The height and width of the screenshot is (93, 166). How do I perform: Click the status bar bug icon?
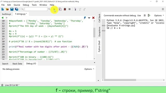[x=2, y=85]
